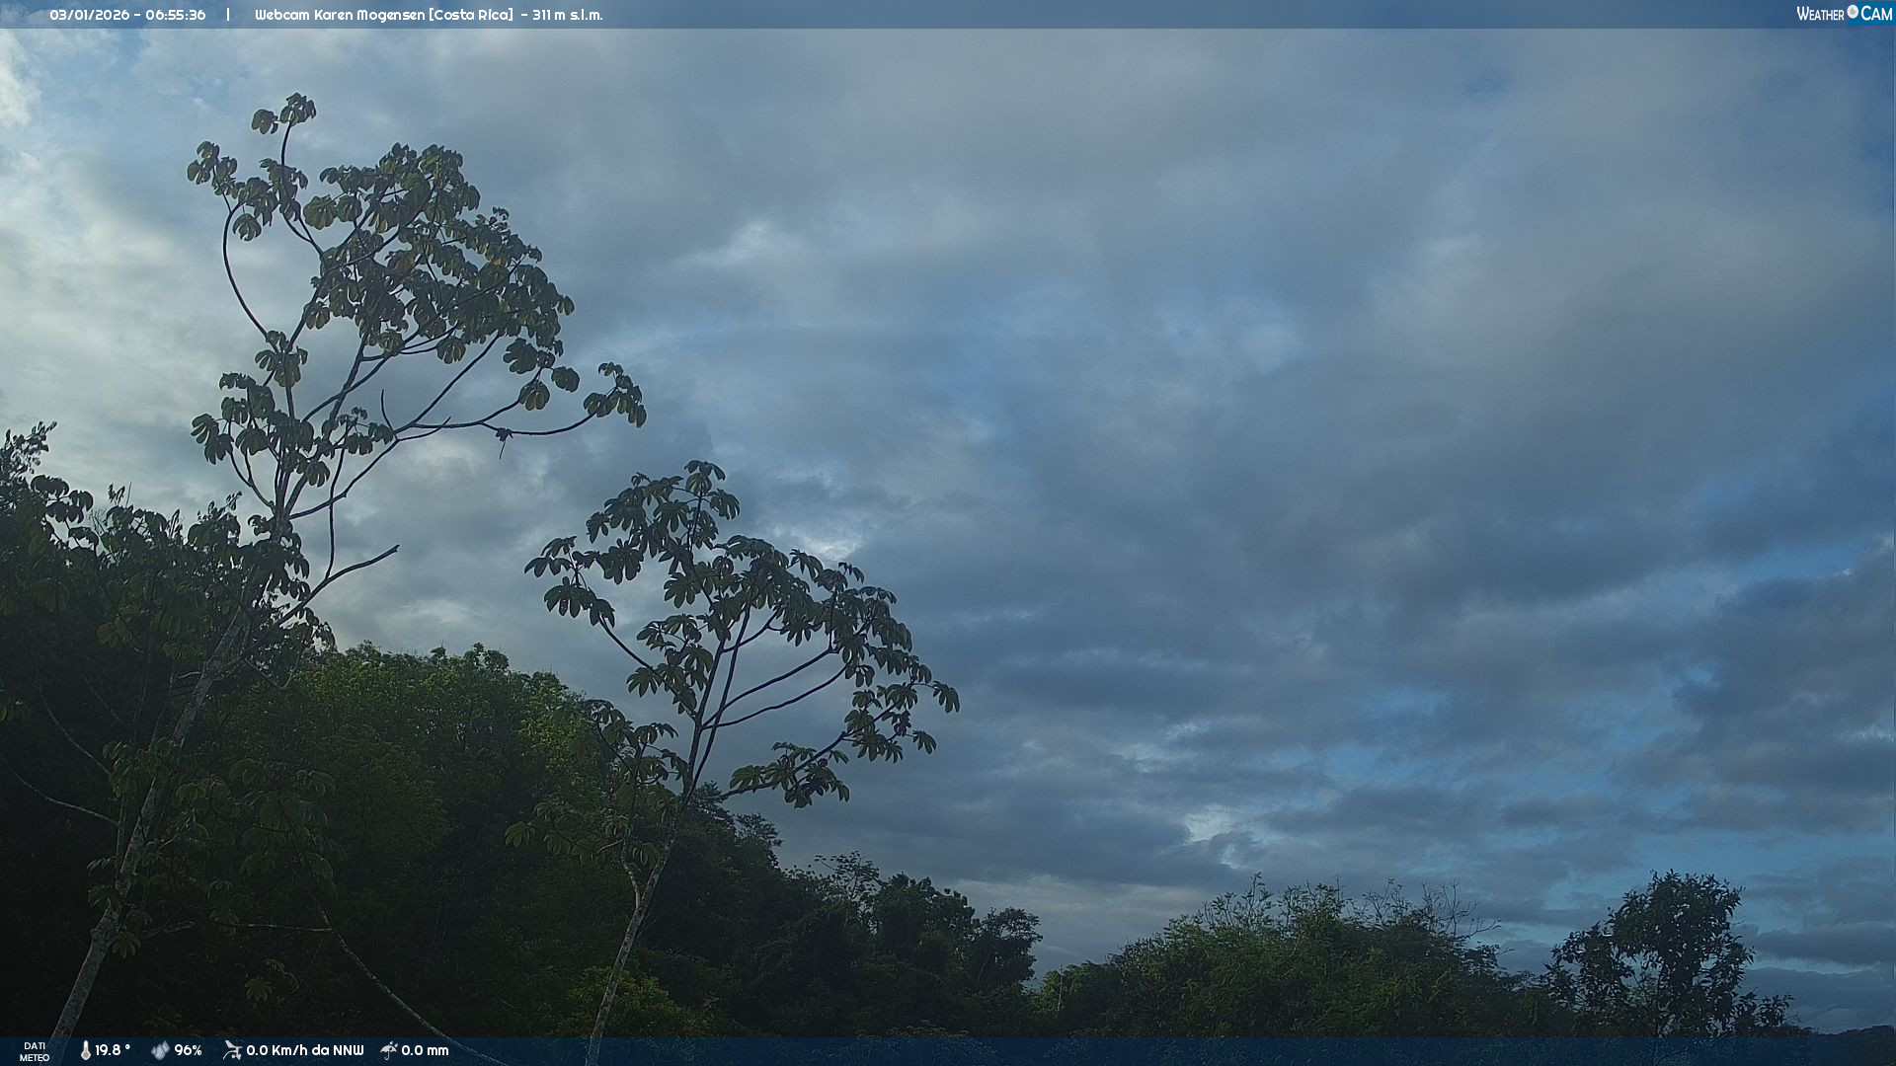Click the 311 m s.l.m. altitude text
Screen dimensions: 1896x1066
[567, 15]
